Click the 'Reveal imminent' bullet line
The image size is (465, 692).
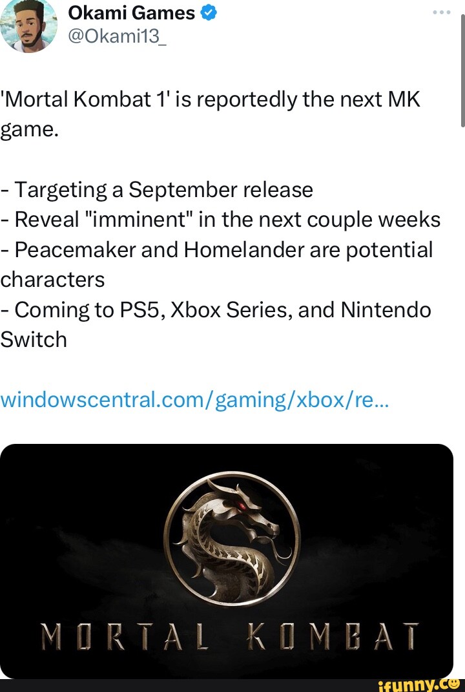point(221,220)
